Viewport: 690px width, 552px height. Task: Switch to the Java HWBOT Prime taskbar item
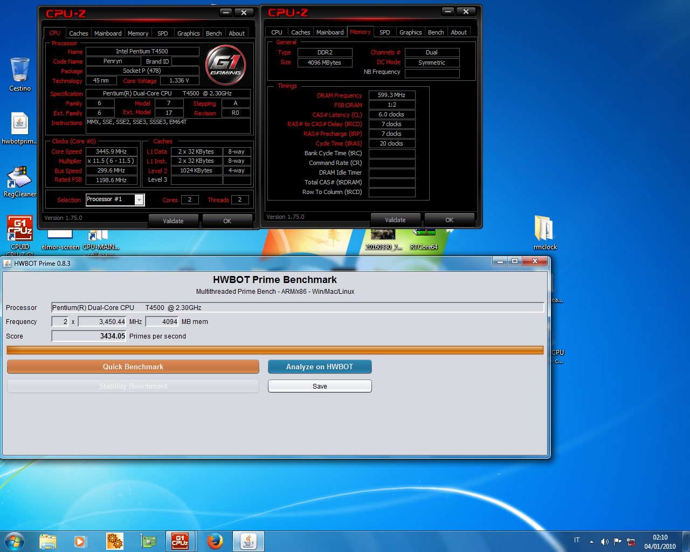click(249, 541)
